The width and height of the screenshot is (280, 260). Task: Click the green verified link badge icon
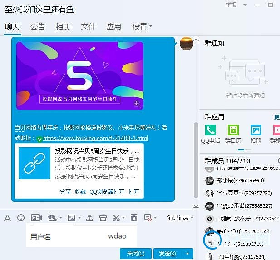coord(39,139)
